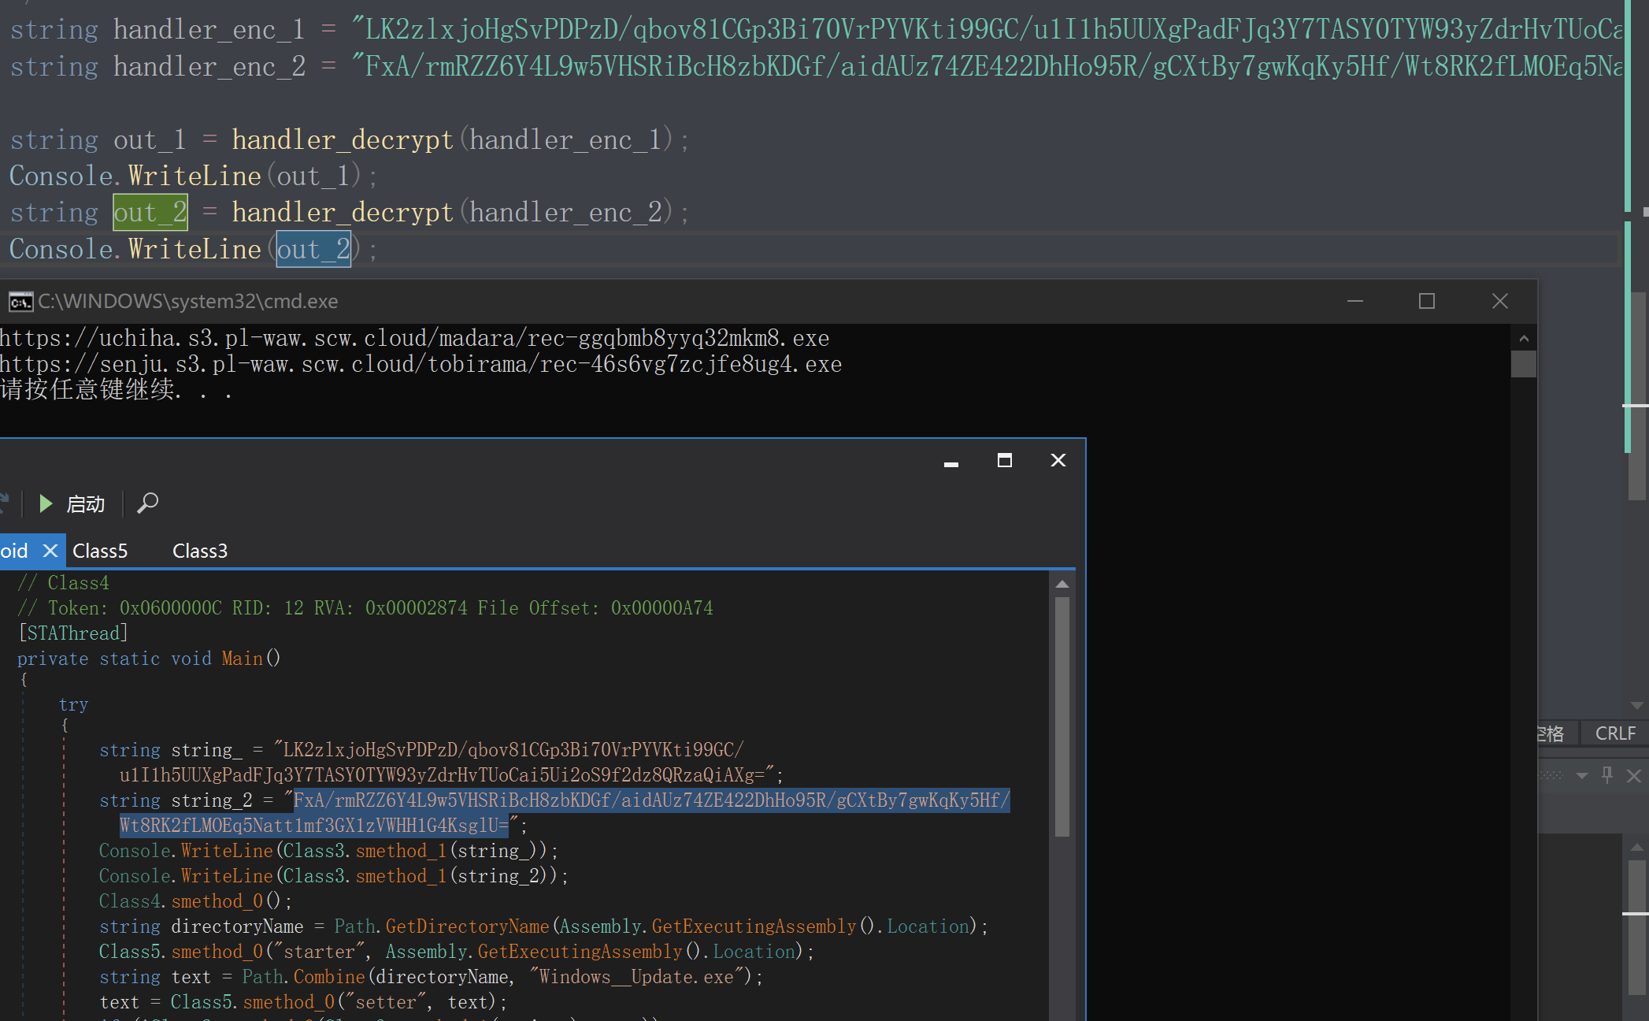Screen dimensions: 1649x1021
Task: Click the try keyword in Main
Action: [73, 704]
